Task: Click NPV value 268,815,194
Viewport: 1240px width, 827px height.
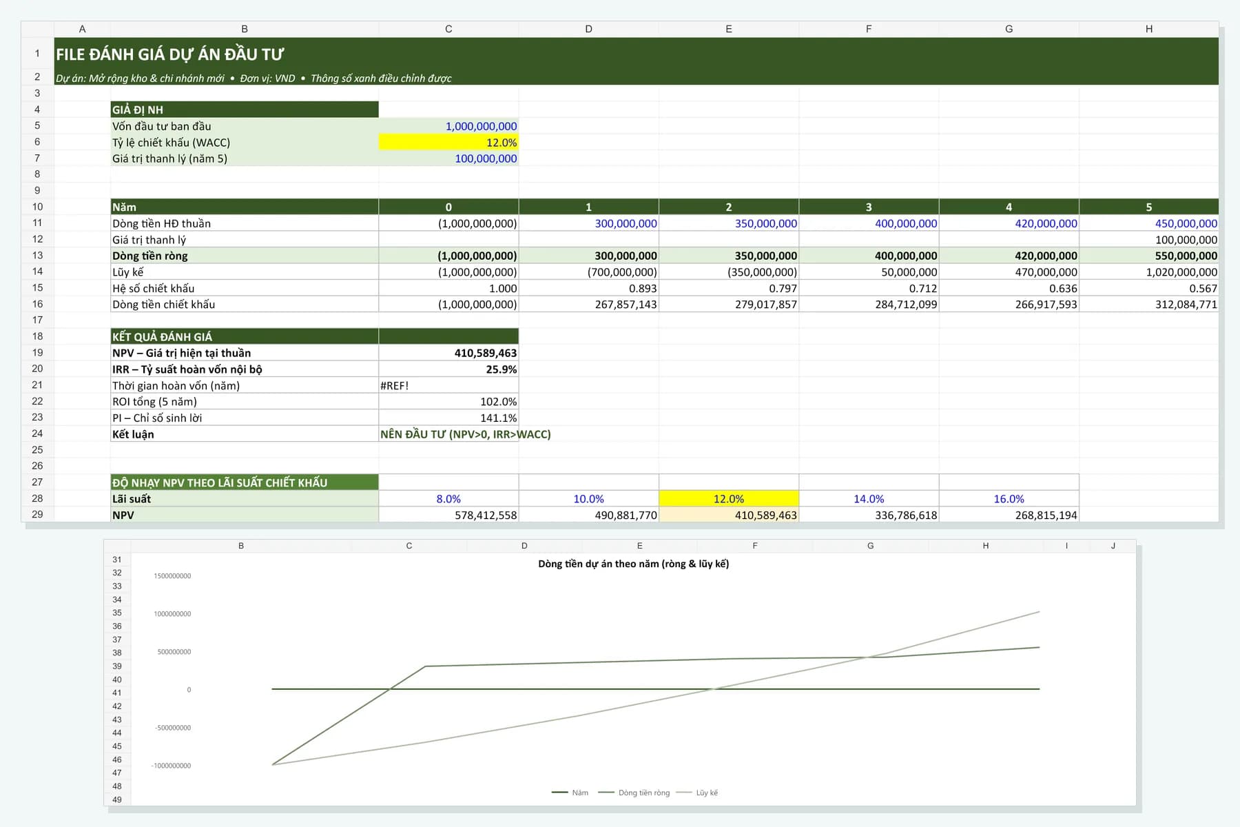Action: 1009,515
